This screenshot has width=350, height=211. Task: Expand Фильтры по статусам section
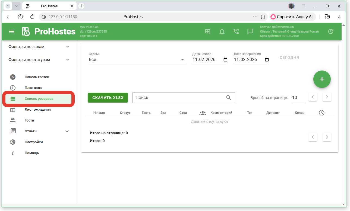pyautogui.click(x=68, y=60)
